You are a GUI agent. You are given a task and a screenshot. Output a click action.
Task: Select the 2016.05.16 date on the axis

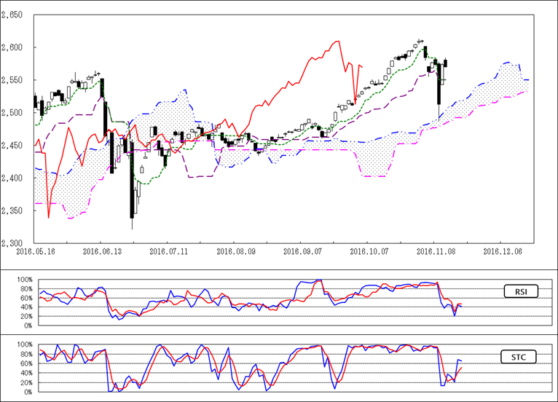pos(34,251)
